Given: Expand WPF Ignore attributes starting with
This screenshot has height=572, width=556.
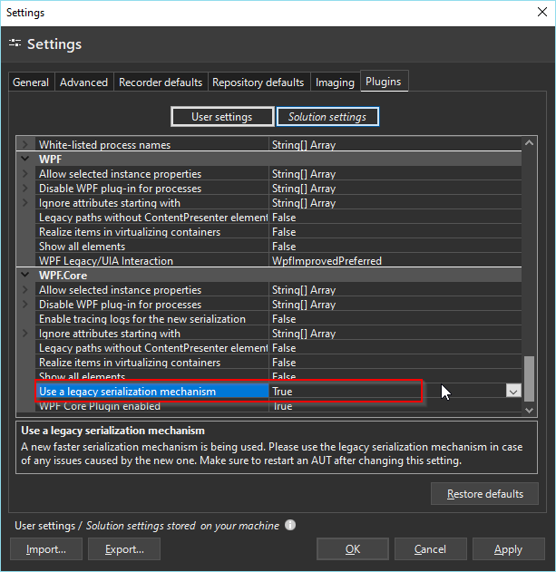Looking at the screenshot, I should coord(25,203).
